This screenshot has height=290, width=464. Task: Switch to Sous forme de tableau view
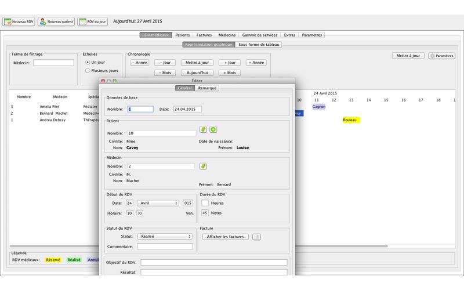tap(259, 45)
